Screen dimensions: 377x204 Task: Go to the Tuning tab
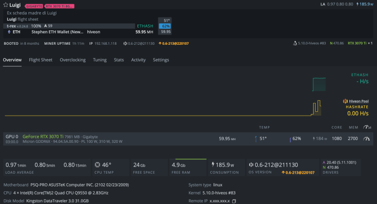[100, 60]
